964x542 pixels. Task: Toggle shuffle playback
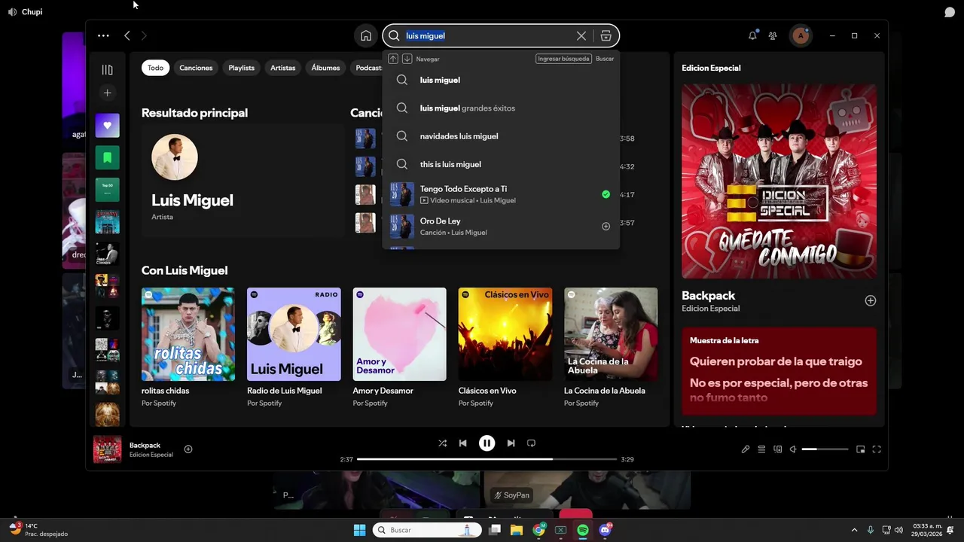point(442,443)
